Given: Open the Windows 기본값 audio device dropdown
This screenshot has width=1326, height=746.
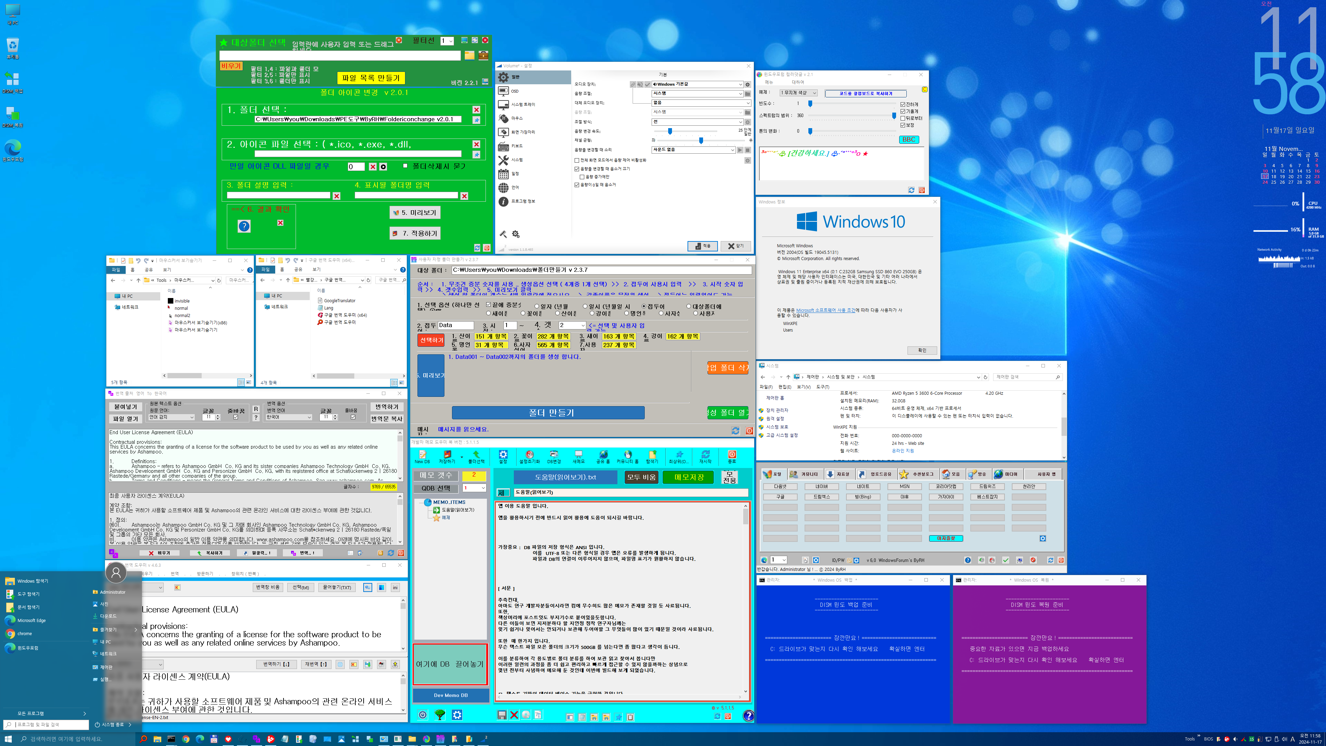Looking at the screenshot, I should [698, 84].
